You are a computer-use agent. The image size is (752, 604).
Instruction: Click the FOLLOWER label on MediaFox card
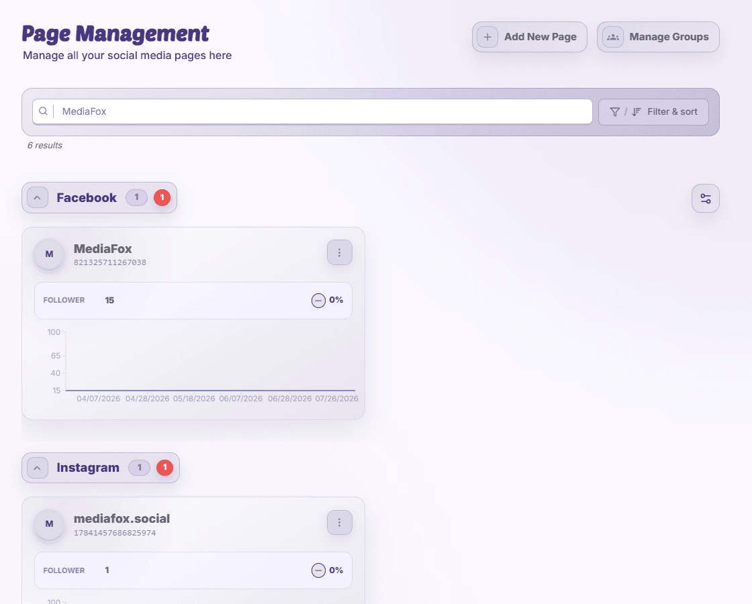click(64, 300)
